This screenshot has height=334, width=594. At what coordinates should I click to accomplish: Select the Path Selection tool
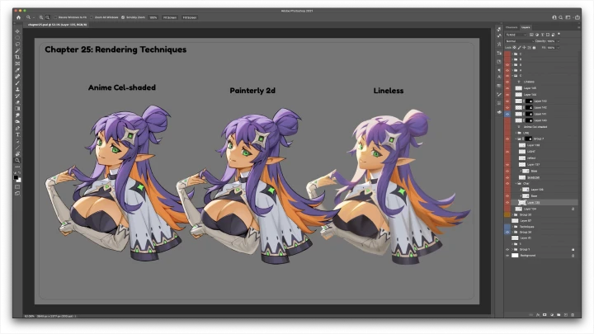pyautogui.click(x=17, y=141)
